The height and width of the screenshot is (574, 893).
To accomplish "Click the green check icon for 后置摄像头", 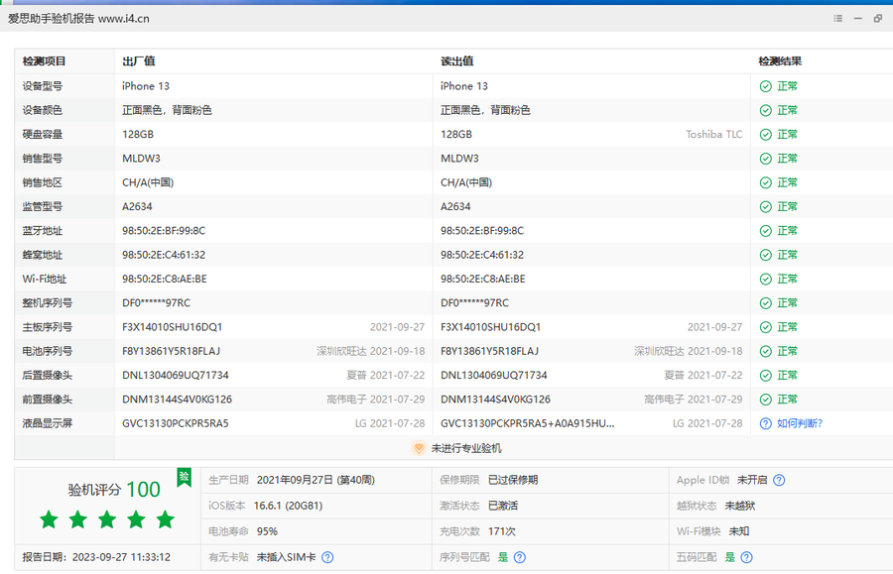I will pos(765,376).
